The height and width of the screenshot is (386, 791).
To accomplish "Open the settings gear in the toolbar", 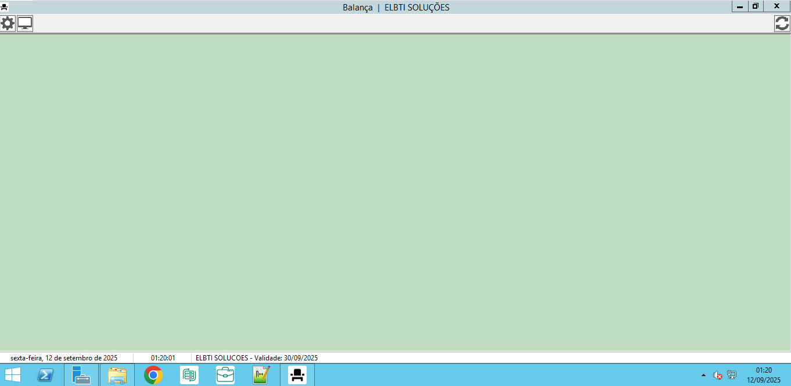I will coord(8,24).
